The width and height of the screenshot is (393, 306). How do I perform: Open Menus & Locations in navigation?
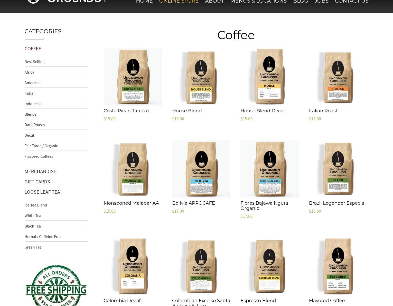pyautogui.click(x=258, y=2)
